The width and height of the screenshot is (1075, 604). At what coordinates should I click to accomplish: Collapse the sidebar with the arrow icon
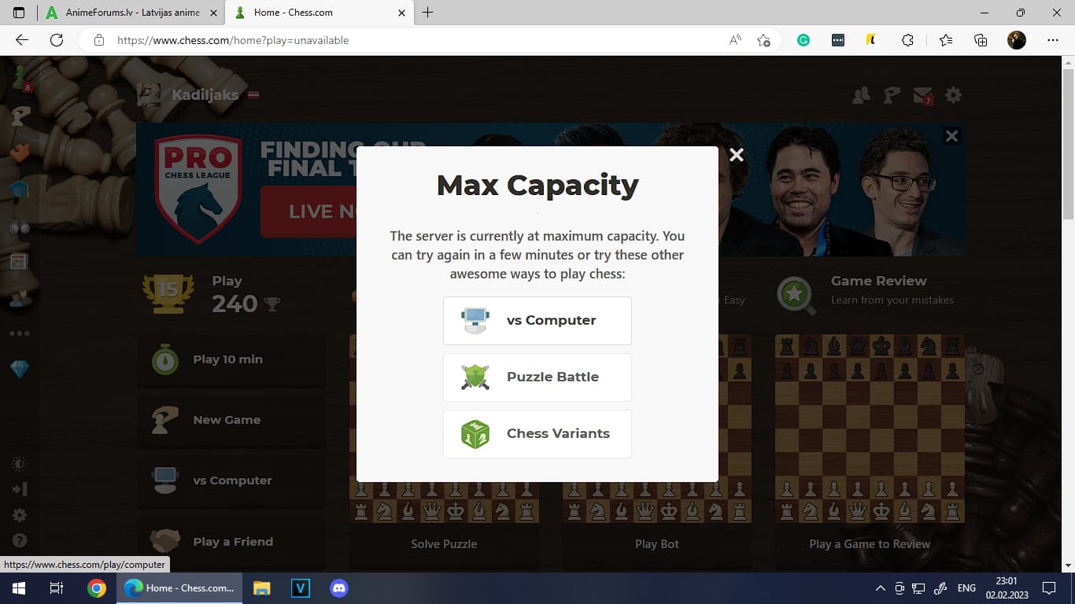click(20, 489)
